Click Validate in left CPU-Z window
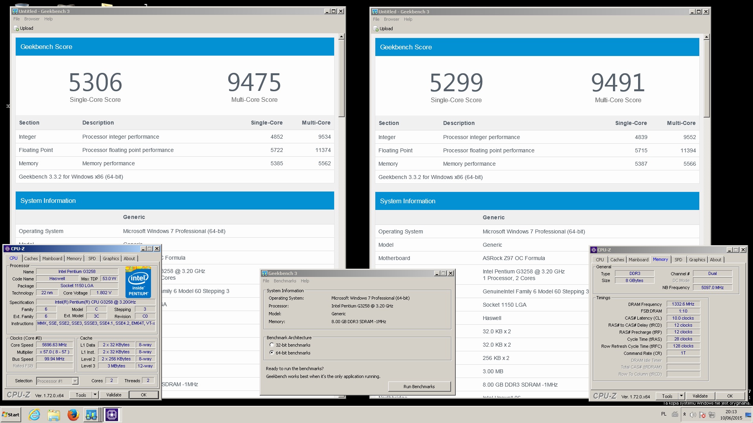 click(114, 395)
